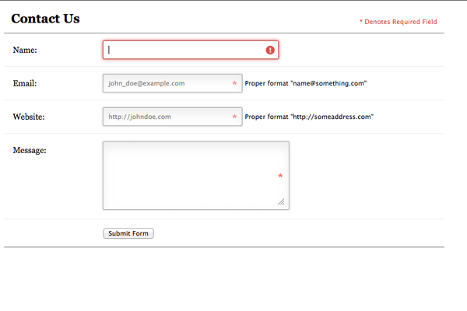The width and height of the screenshot is (467, 311).
Task: Click the 'Email:' field label
Action: click(26, 83)
